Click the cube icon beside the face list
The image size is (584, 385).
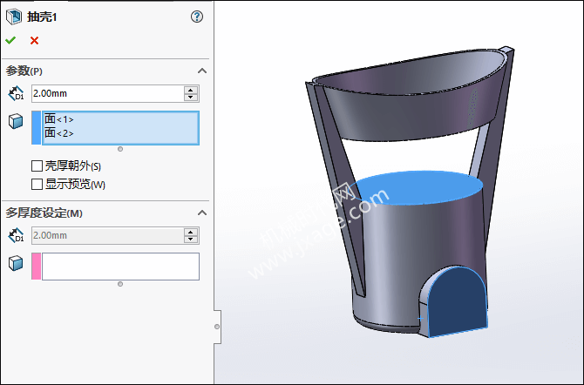[x=15, y=120]
